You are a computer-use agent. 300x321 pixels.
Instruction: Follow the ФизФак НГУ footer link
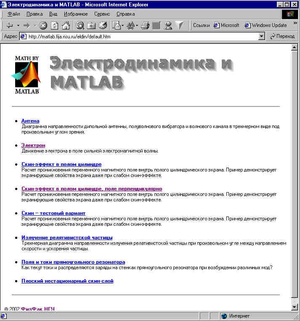[x=37, y=309]
